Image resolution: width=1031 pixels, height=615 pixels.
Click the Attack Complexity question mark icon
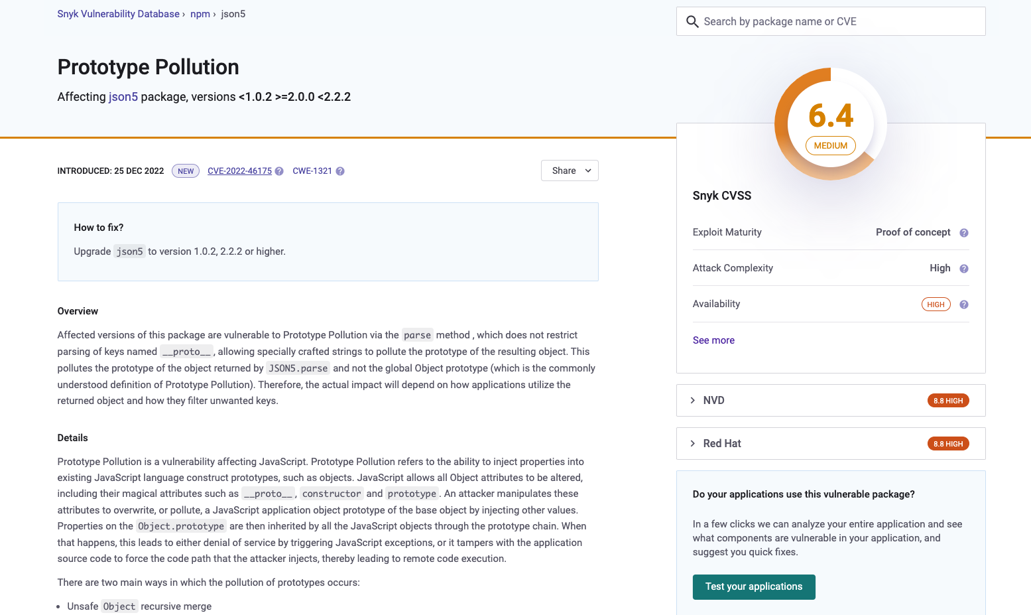[x=963, y=268]
